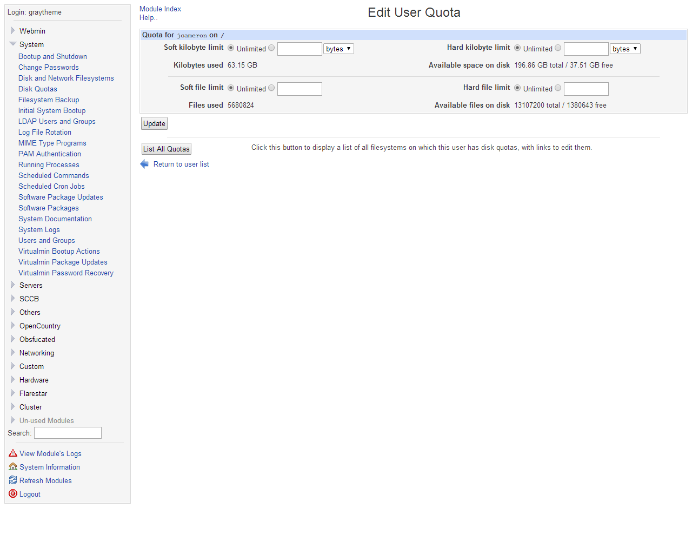The image size is (692, 554).
Task: Select Unlimited for hard file limit
Action: tap(517, 88)
